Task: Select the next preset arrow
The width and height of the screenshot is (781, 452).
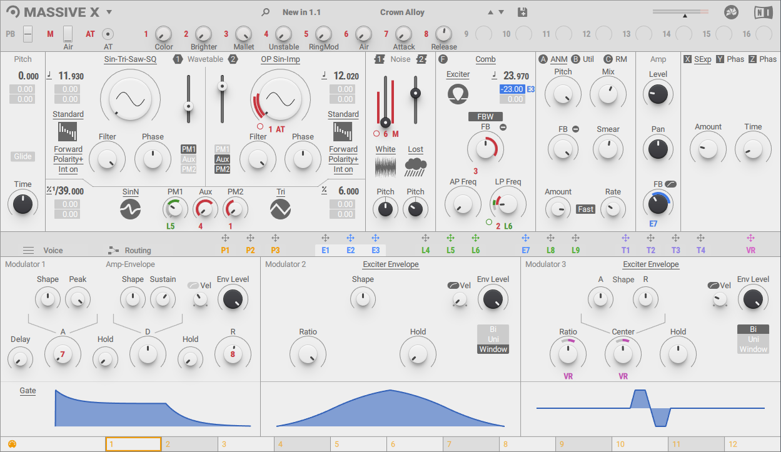Action: click(x=501, y=13)
